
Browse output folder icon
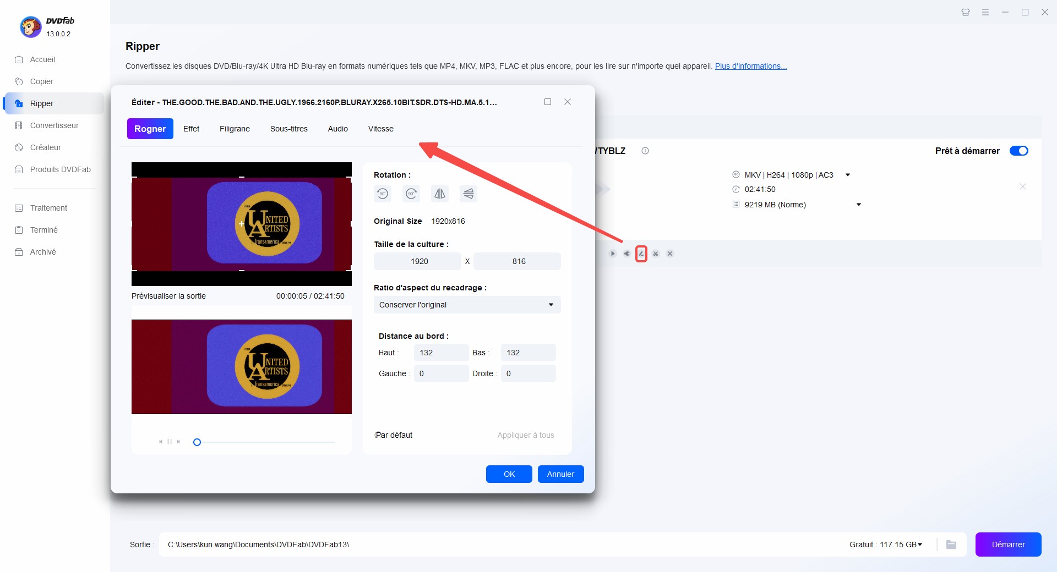coord(951,544)
